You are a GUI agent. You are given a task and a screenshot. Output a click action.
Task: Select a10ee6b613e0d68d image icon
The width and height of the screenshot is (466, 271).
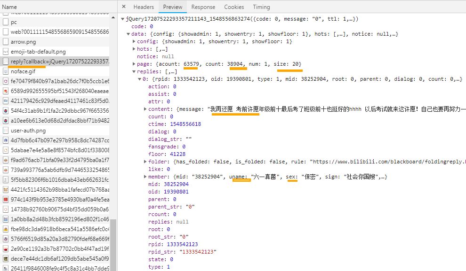[x=5, y=121]
